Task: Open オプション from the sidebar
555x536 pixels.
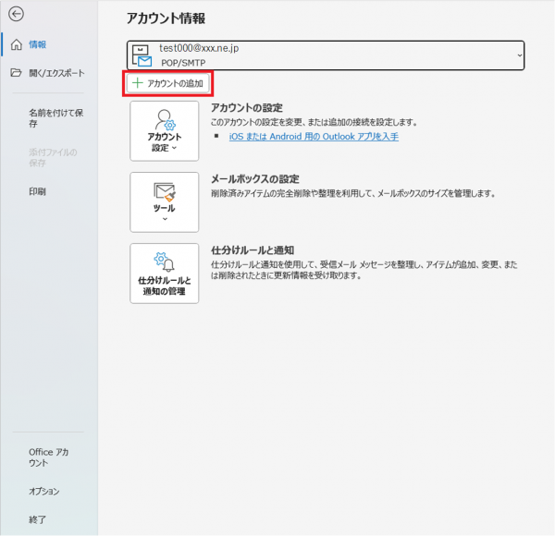Action: click(x=43, y=491)
